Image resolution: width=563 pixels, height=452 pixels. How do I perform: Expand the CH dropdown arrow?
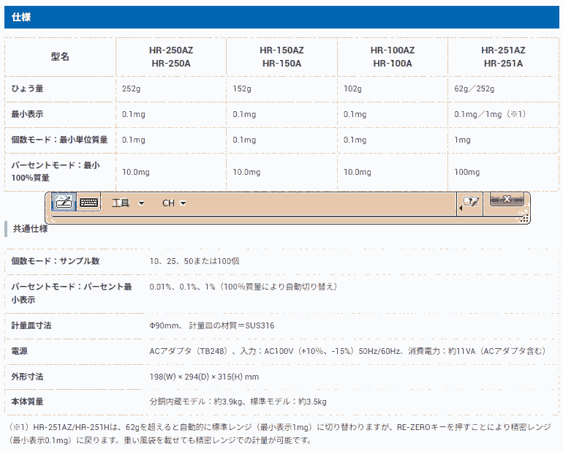coord(184,203)
